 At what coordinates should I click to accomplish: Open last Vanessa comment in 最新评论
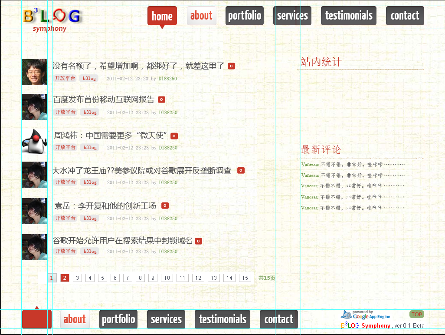pyautogui.click(x=353, y=208)
